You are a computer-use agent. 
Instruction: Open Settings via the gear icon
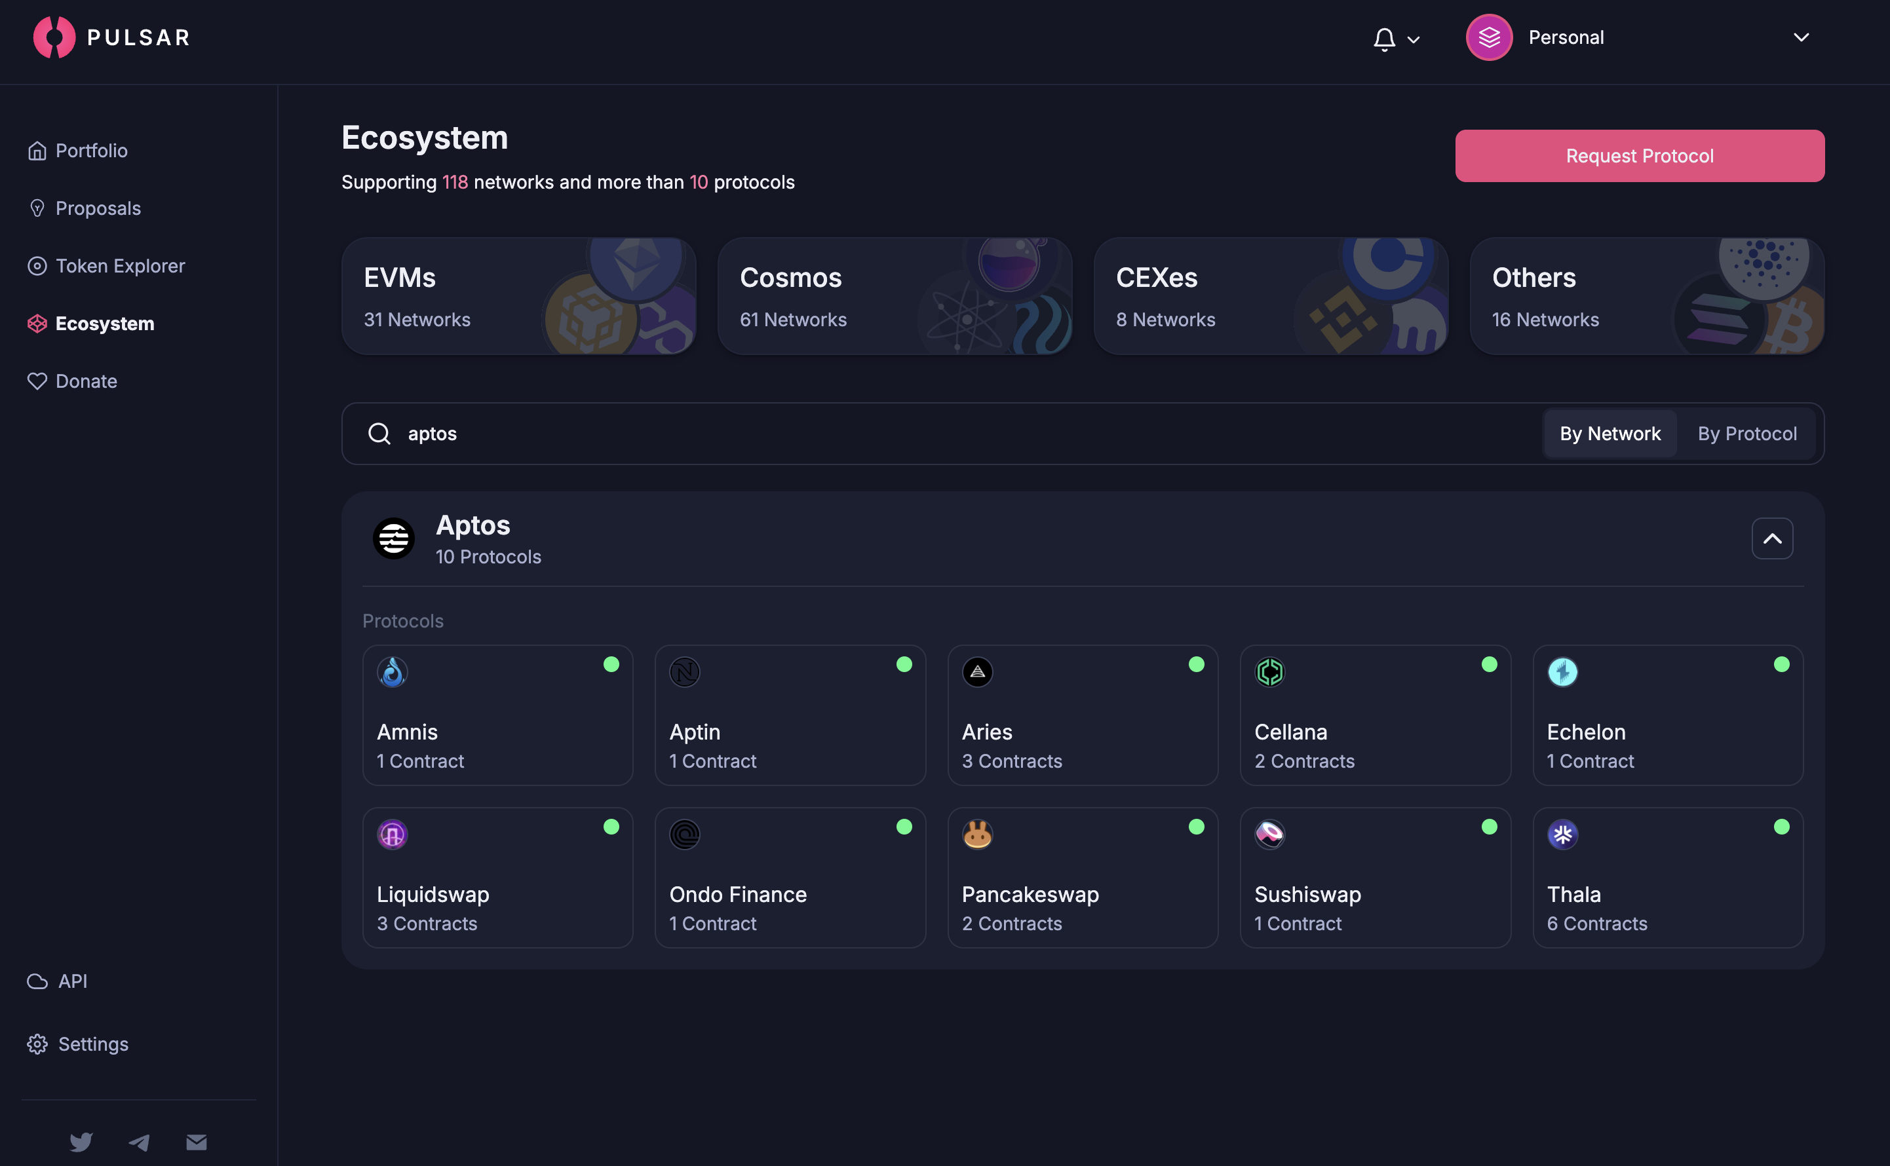[37, 1044]
